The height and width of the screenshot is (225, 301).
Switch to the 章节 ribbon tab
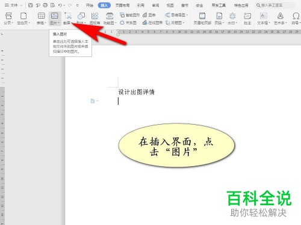tap(185, 5)
